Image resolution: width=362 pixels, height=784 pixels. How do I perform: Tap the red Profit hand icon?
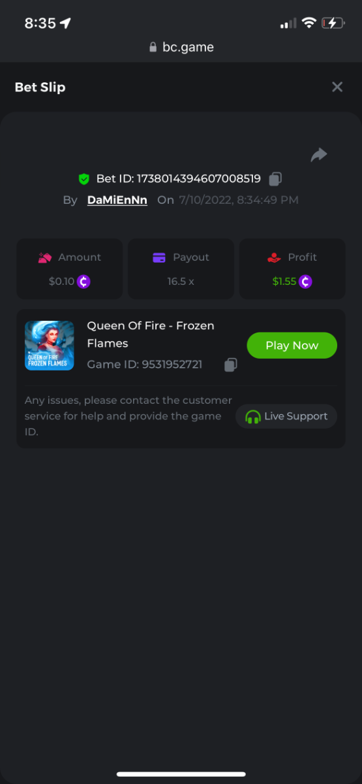[x=274, y=257]
